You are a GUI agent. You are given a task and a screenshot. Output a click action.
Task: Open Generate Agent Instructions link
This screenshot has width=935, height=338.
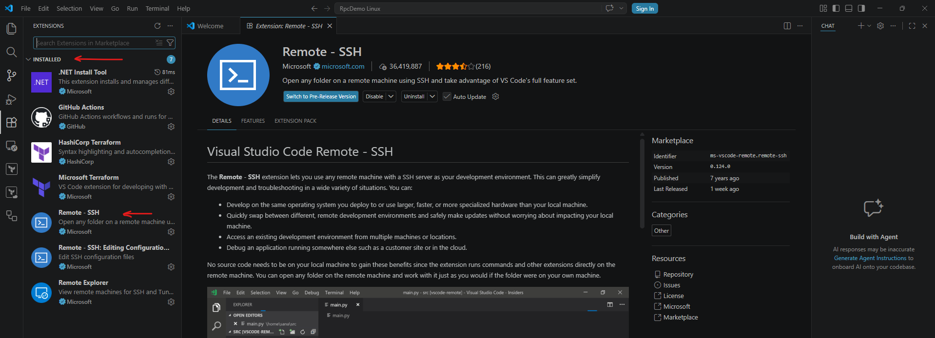point(870,258)
